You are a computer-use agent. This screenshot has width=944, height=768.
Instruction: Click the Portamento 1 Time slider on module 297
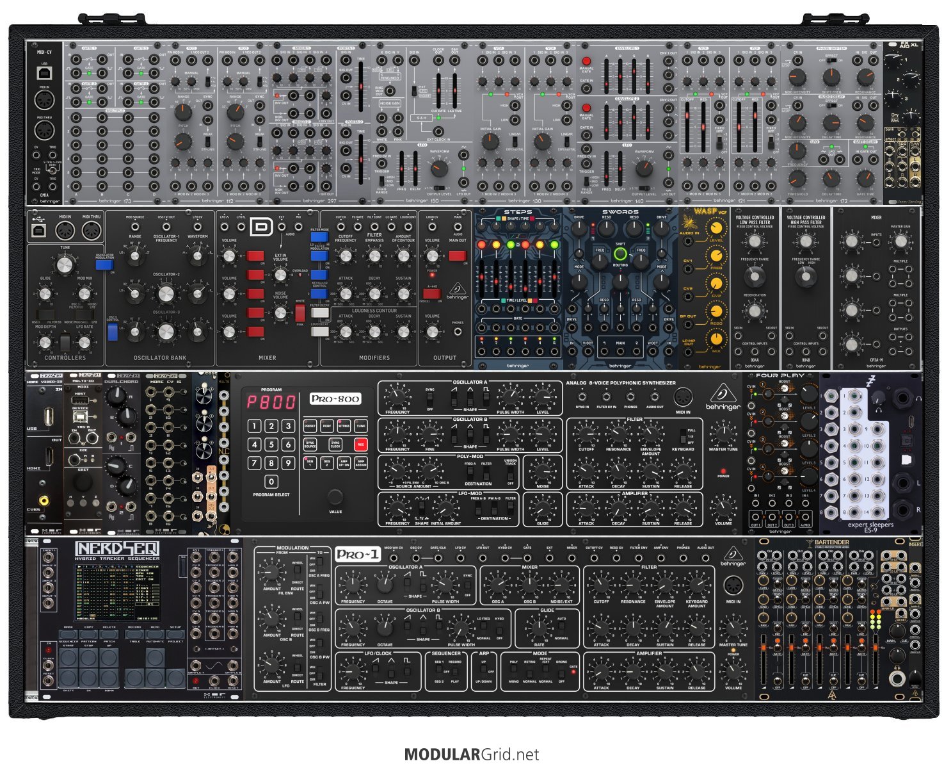click(360, 85)
